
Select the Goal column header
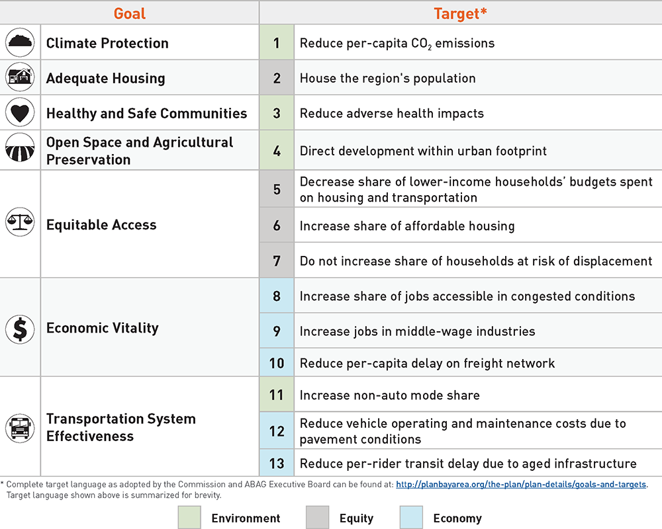130,13
